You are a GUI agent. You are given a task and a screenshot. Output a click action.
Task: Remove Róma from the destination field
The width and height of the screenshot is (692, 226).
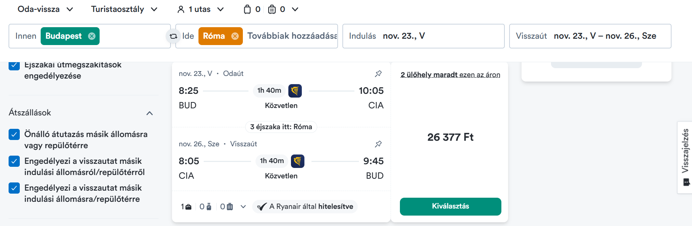coord(235,36)
